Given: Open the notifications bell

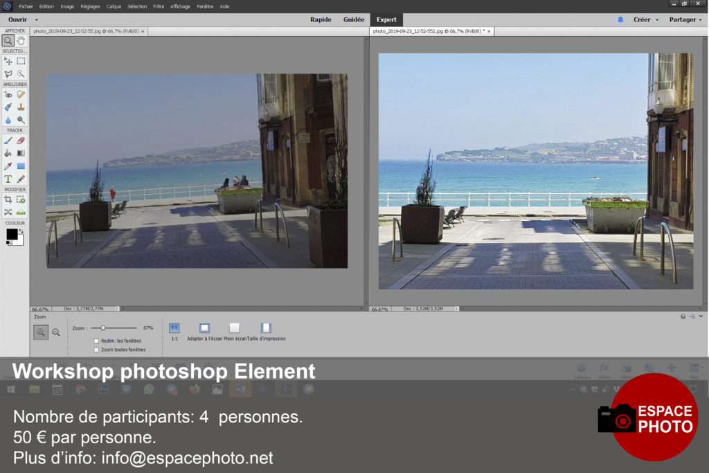Looking at the screenshot, I should [620, 20].
